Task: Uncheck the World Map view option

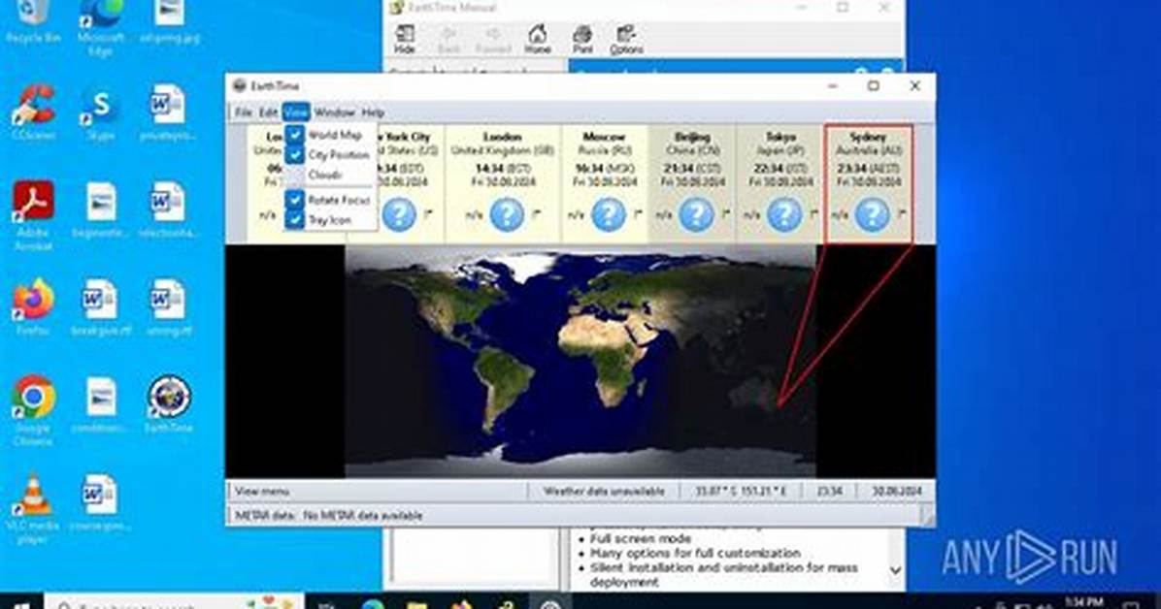Action: [x=330, y=135]
